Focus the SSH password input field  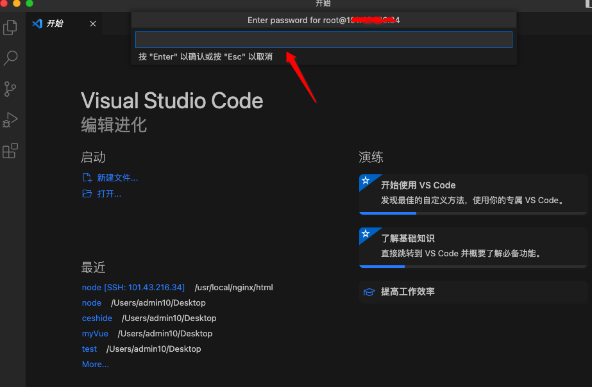(323, 40)
